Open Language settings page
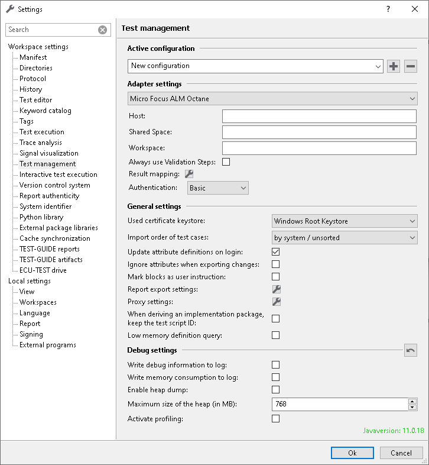Screen dimensions: 429x465 click(x=35, y=313)
